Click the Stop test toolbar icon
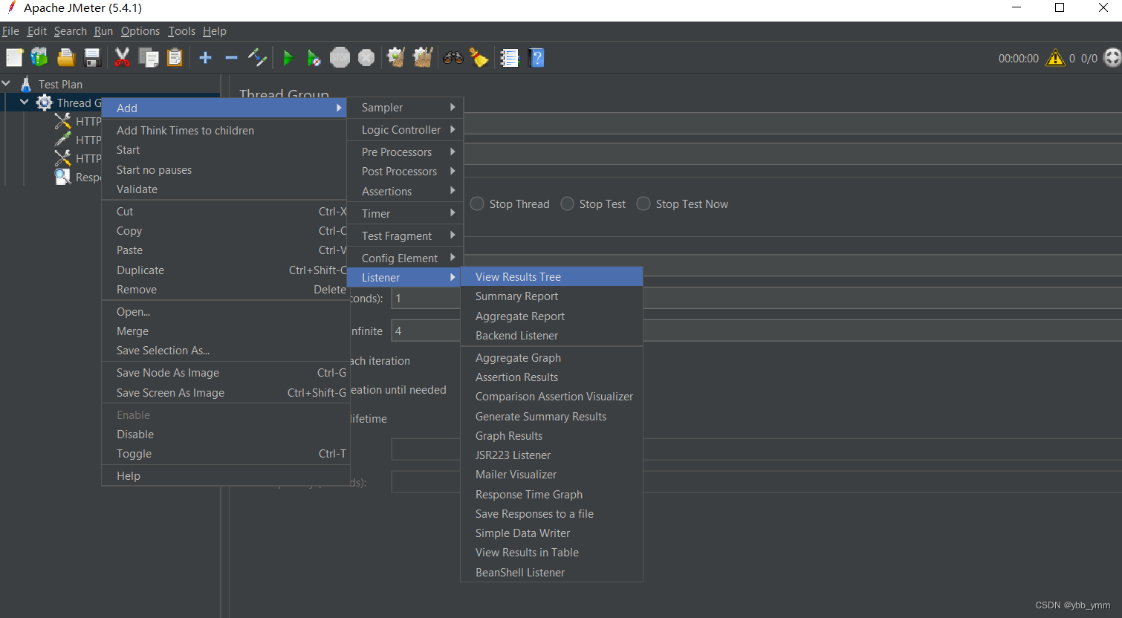The width and height of the screenshot is (1122, 618). [x=340, y=57]
